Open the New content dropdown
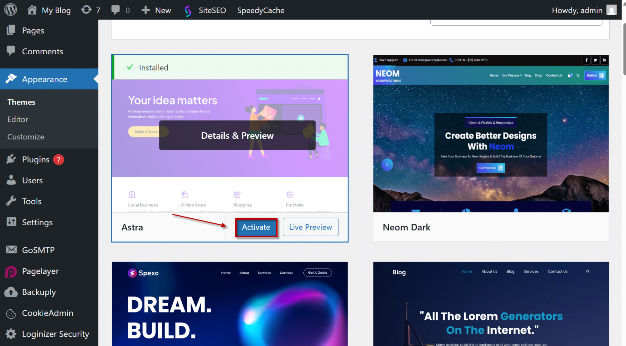This screenshot has height=346, width=626. tap(156, 10)
